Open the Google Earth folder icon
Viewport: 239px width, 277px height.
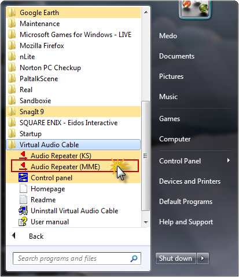12,13
